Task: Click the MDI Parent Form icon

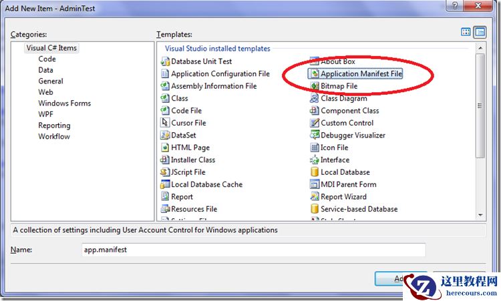Action: click(x=315, y=184)
